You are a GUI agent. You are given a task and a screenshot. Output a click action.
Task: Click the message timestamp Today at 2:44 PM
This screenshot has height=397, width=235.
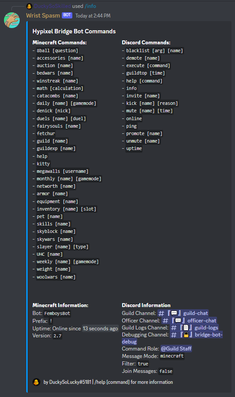[x=93, y=16]
